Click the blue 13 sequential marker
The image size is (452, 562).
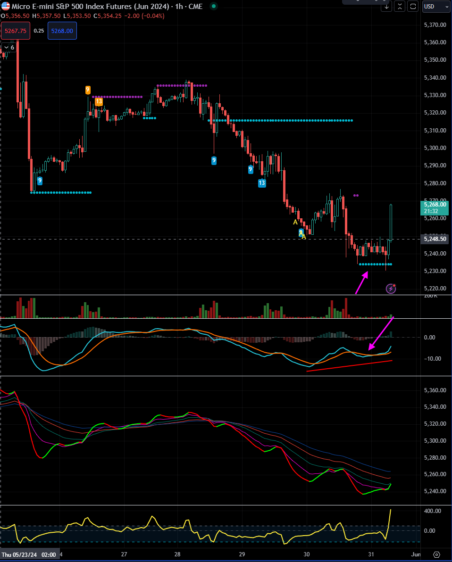(x=262, y=183)
